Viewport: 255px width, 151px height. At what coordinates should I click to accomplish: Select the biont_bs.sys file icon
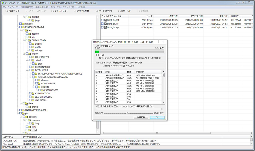[105, 27]
